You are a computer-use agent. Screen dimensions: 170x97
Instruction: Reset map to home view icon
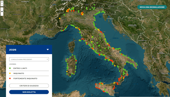click(2, 11)
